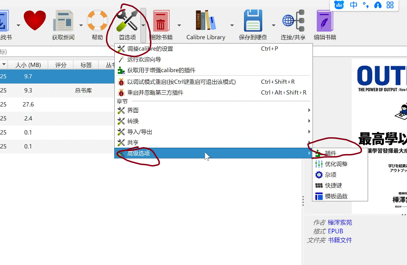Open the dropdown arrow next to Calibre Library

point(232,26)
